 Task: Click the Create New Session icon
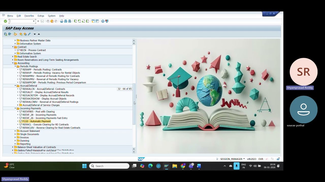coord(93,21)
